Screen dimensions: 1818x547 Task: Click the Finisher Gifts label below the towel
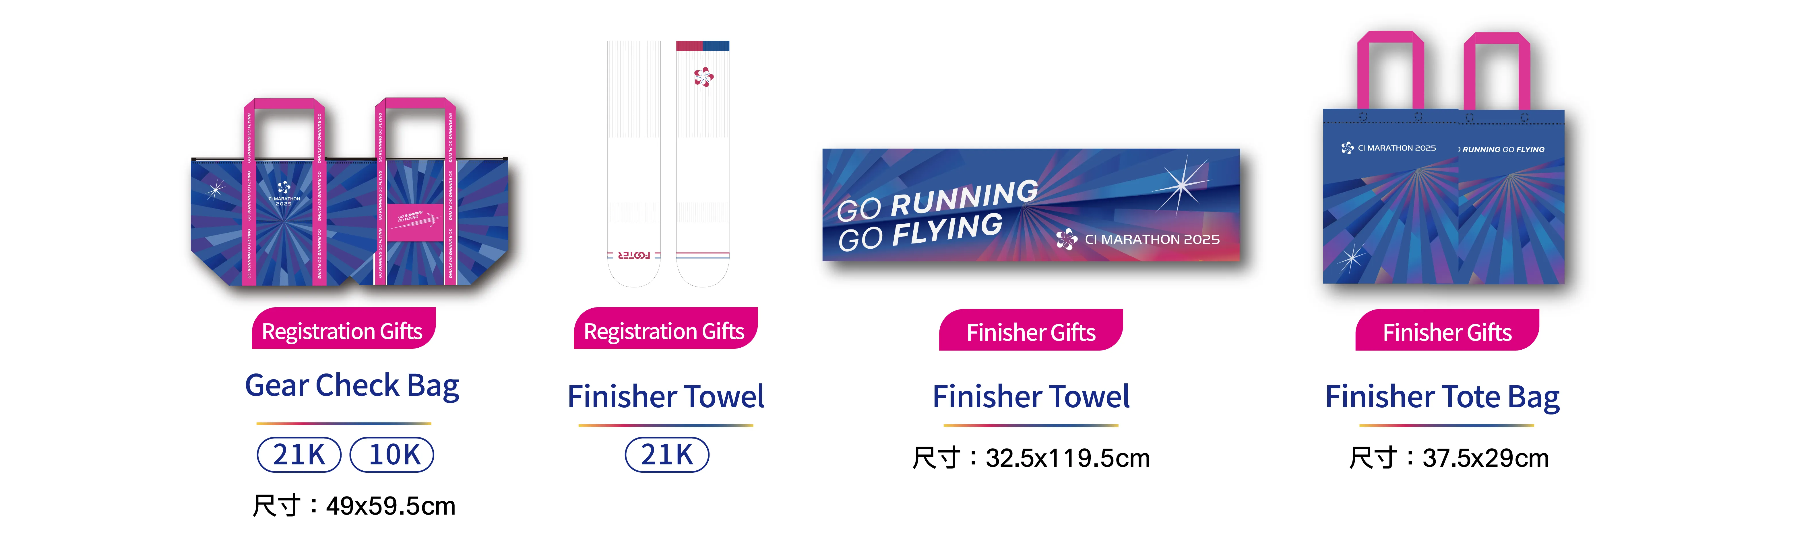coord(1030,331)
